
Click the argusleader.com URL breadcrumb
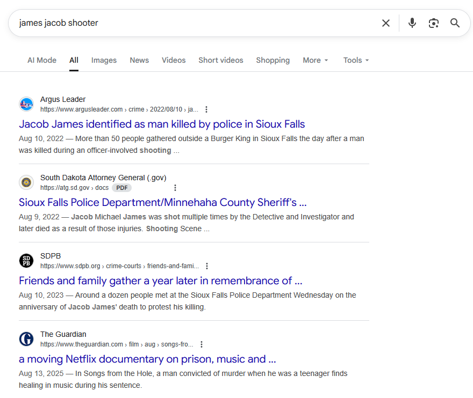pyautogui.click(x=119, y=109)
